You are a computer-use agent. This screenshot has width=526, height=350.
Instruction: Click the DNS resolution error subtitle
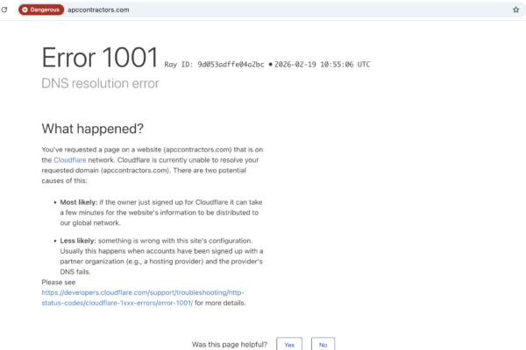tap(100, 83)
